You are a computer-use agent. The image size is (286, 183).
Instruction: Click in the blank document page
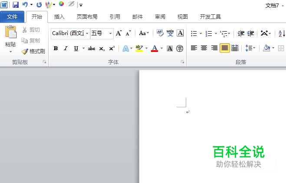pos(213,126)
